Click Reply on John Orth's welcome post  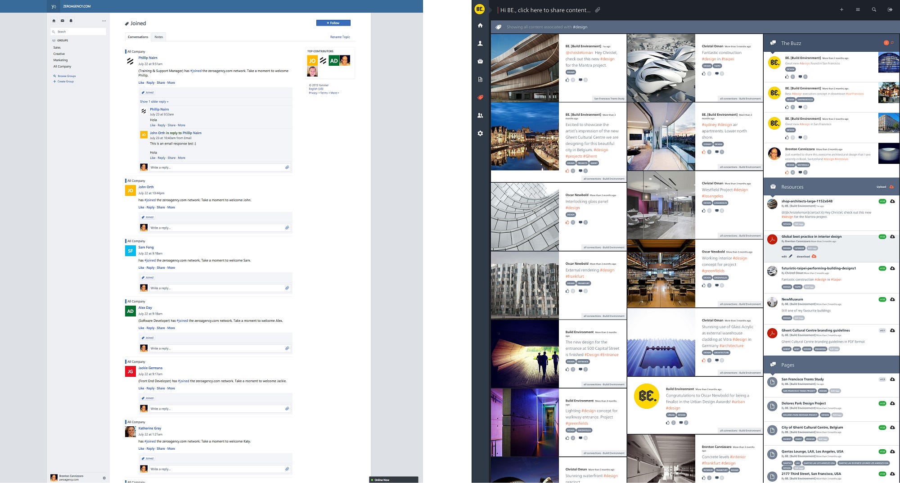[150, 208]
